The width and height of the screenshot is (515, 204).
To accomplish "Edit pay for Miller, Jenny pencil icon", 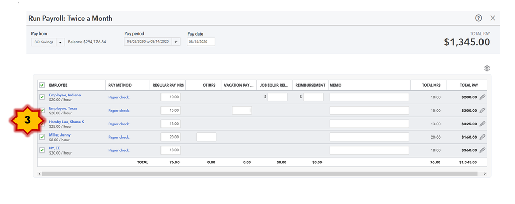I will [482, 137].
